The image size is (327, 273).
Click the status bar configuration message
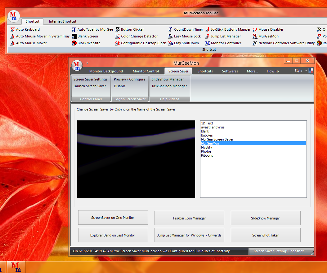(151, 251)
